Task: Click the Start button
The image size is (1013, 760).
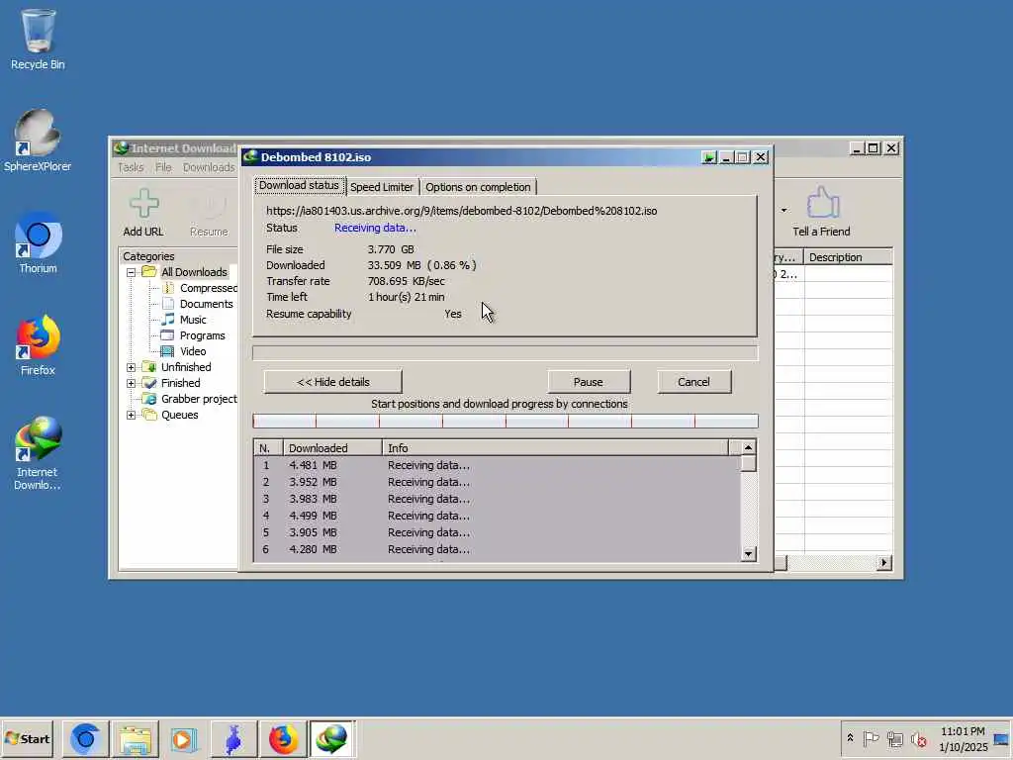Action: pos(28,738)
